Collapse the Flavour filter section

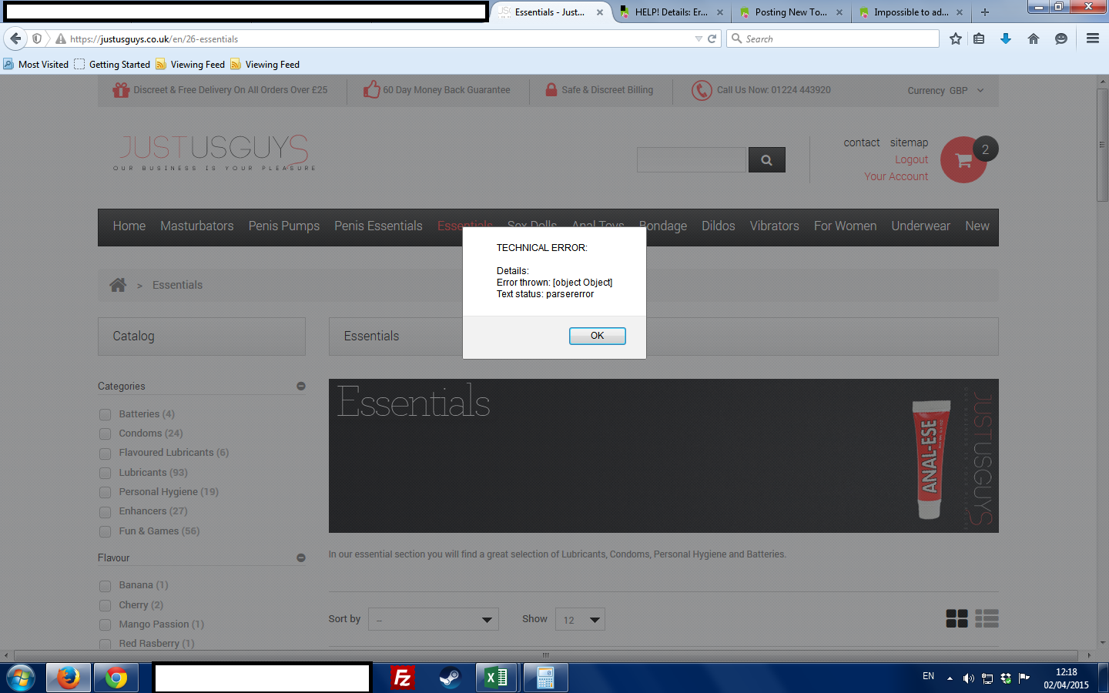(x=301, y=557)
